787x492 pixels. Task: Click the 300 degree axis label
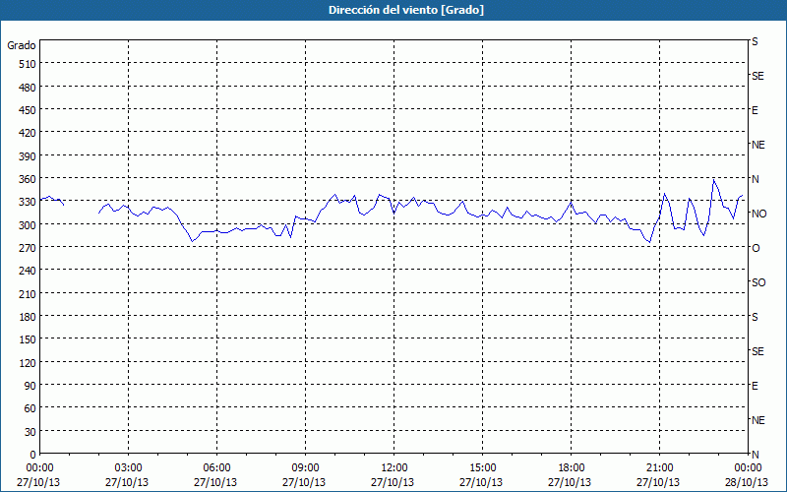[28, 225]
